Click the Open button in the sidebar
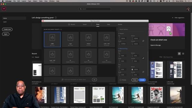Image resolution: width=192 pixels, height=108 pixels. (6, 34)
